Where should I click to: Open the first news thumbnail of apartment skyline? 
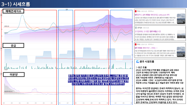[181, 19]
